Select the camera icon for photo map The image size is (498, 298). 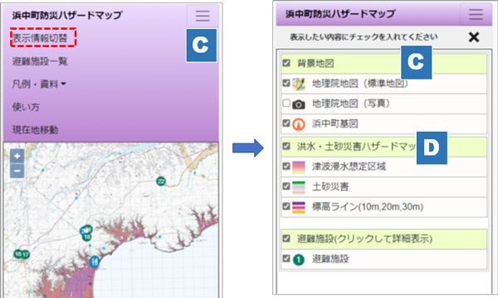click(x=299, y=104)
